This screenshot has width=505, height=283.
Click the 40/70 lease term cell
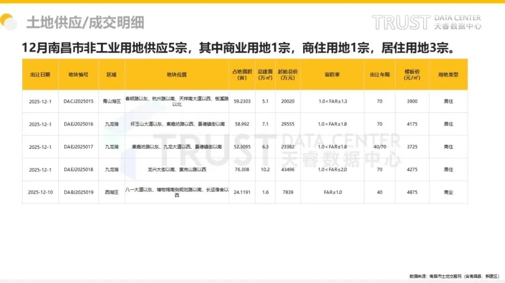click(x=380, y=147)
